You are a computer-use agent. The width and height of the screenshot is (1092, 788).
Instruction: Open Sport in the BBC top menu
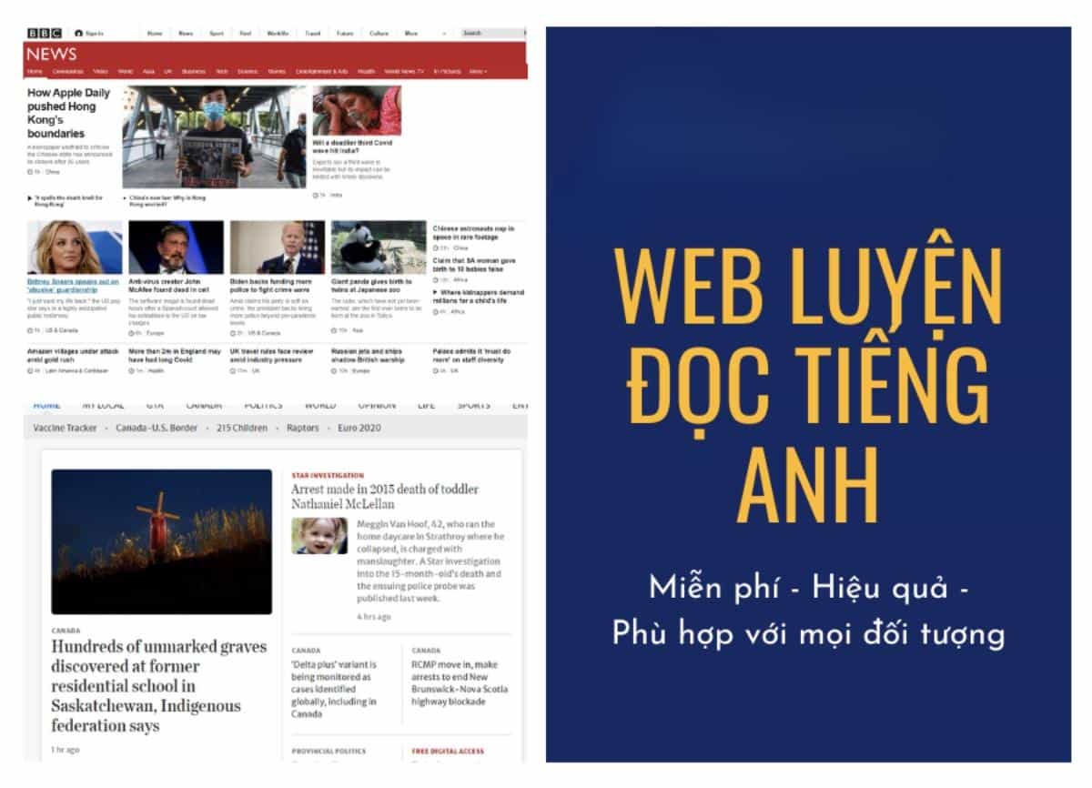216,34
